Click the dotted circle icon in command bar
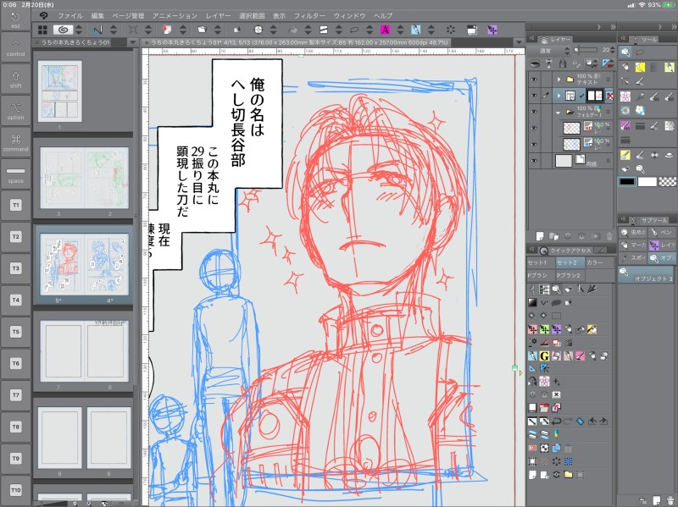 pos(451,30)
